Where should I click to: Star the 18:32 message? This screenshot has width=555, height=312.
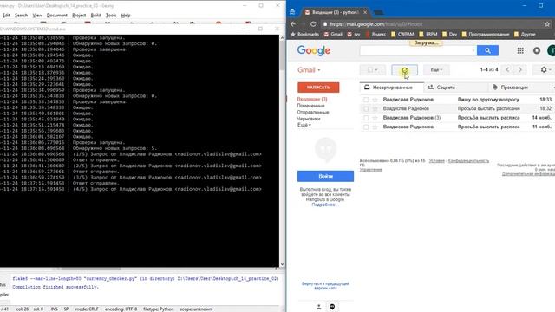pos(375,109)
